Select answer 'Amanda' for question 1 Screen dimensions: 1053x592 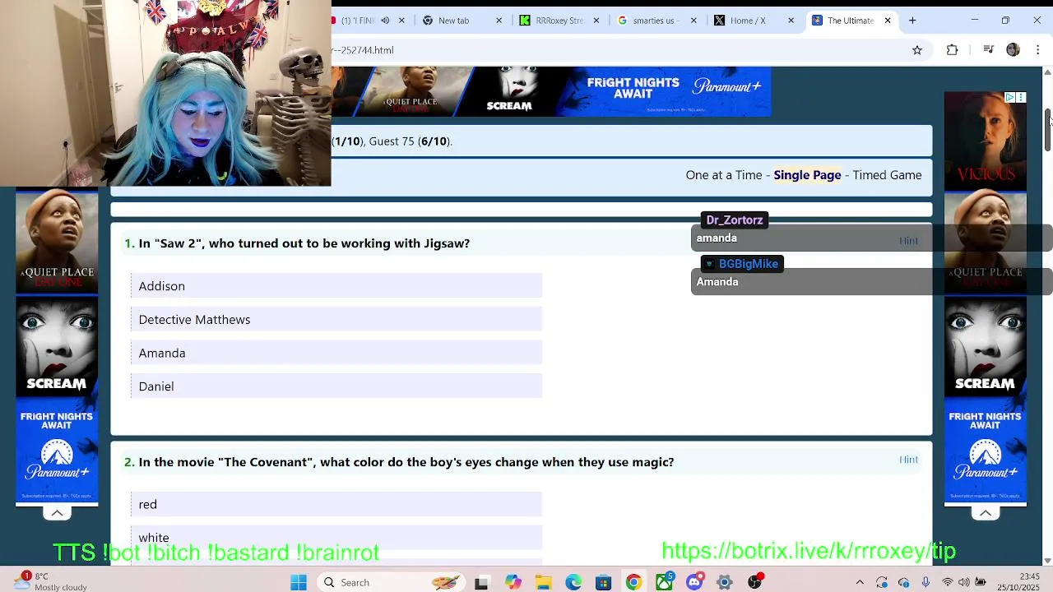point(336,354)
